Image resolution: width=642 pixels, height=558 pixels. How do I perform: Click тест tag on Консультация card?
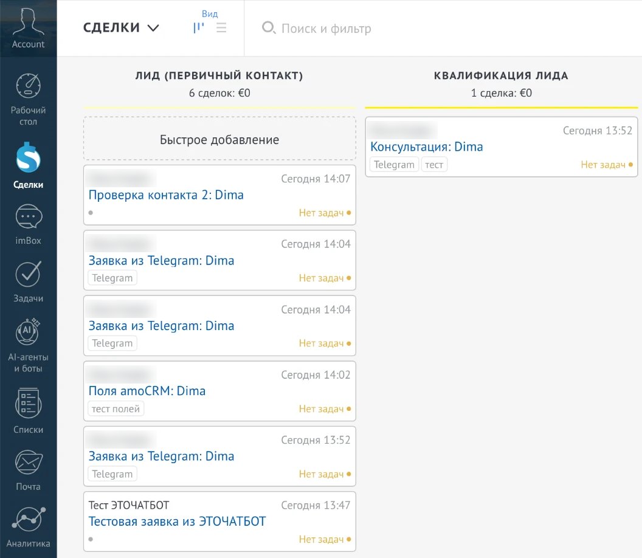[434, 165]
